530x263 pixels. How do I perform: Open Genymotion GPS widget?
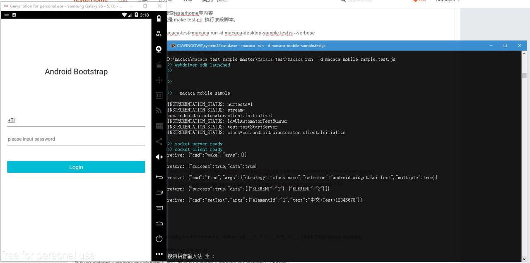coord(159,34)
